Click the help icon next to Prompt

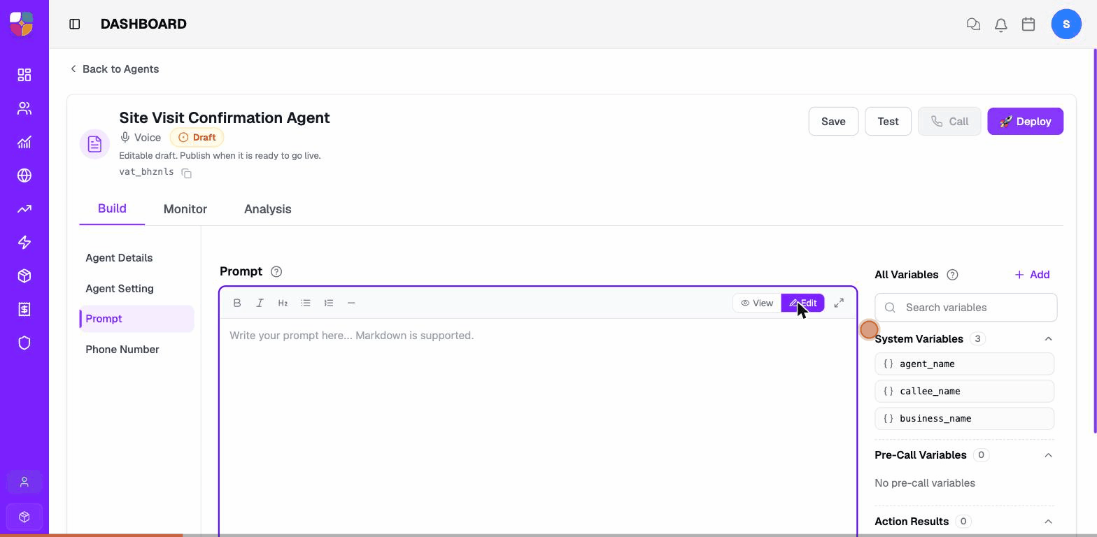pyautogui.click(x=276, y=271)
